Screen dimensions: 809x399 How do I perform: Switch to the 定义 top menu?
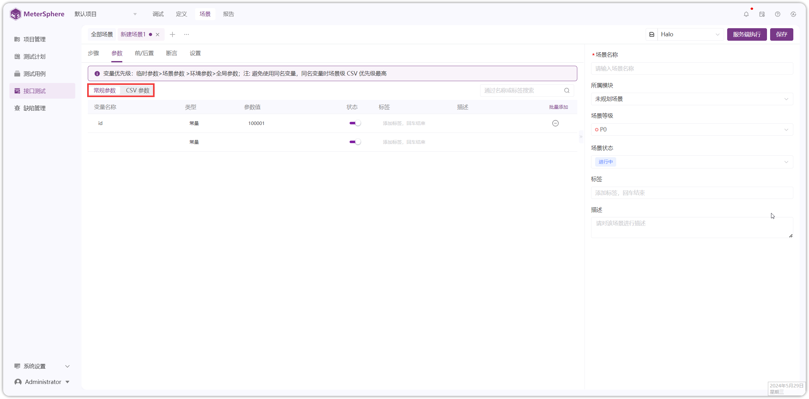181,14
